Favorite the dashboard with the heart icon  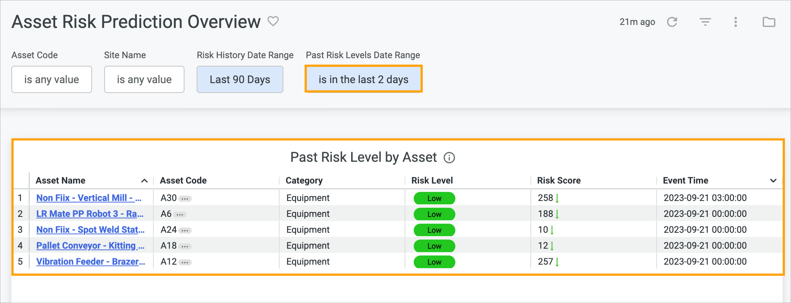[x=273, y=21]
